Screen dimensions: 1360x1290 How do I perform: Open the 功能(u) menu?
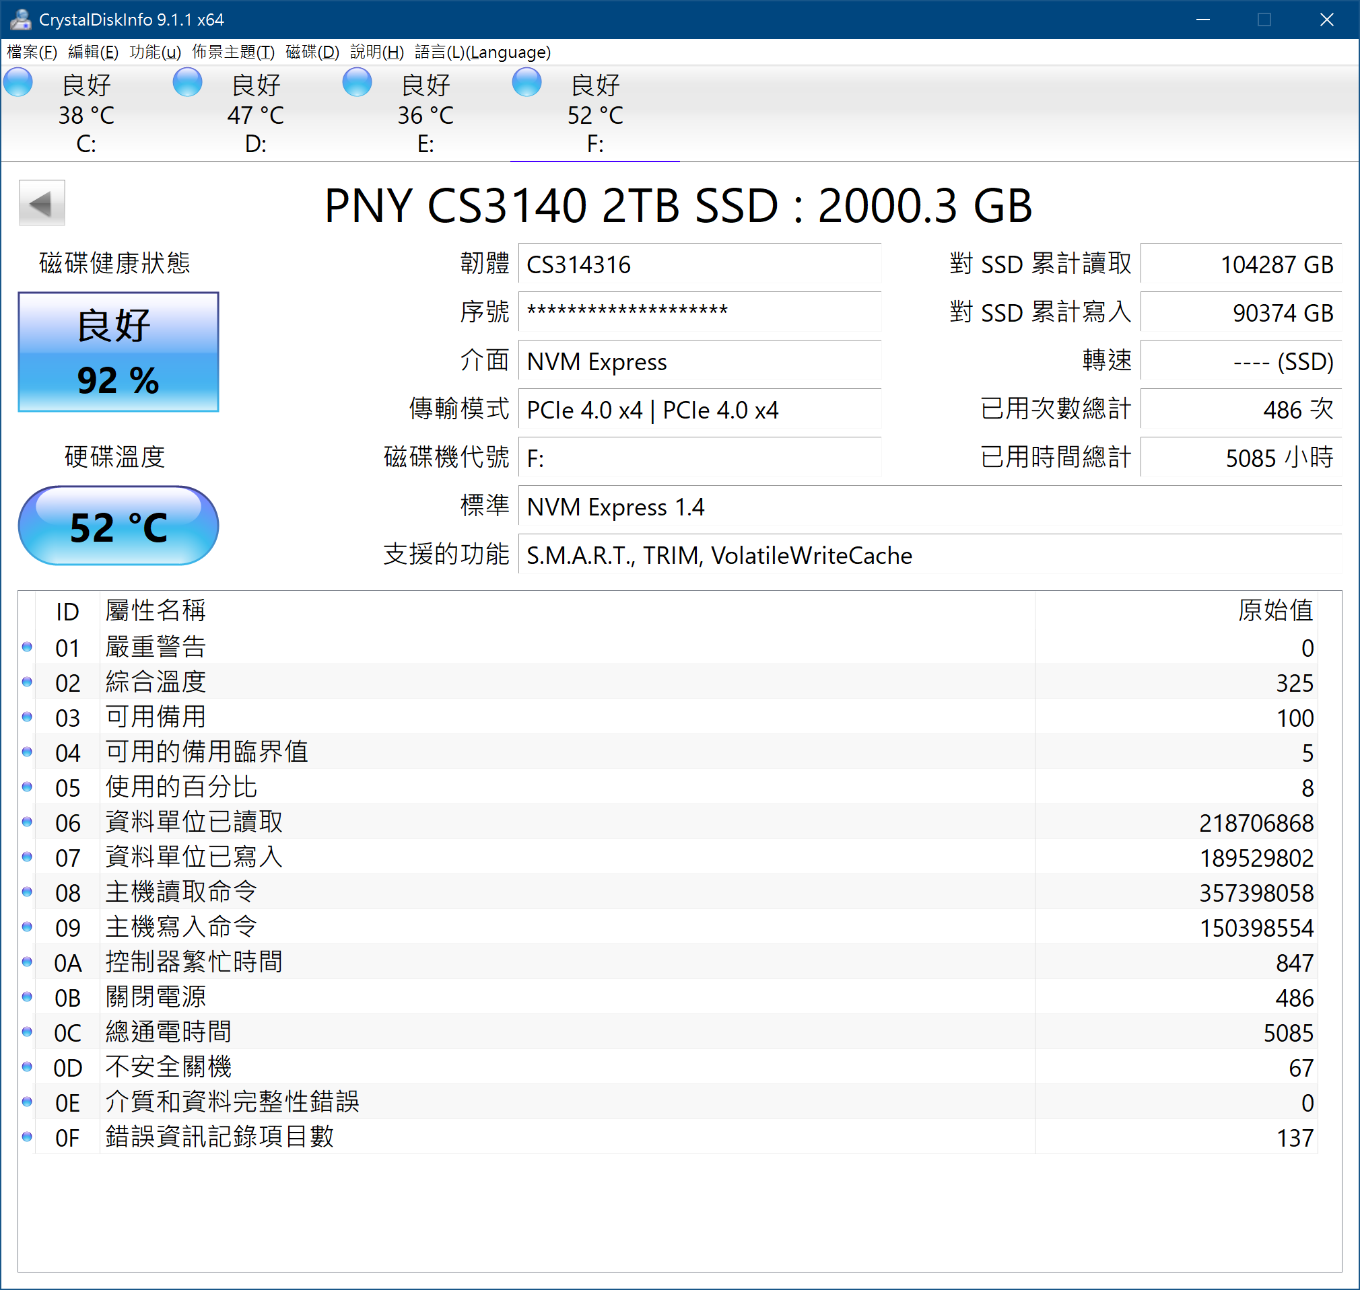[155, 52]
